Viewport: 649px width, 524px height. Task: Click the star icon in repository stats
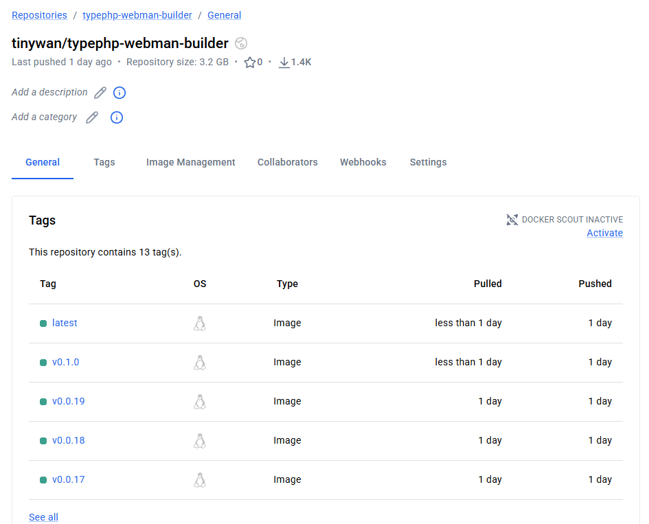tap(249, 62)
